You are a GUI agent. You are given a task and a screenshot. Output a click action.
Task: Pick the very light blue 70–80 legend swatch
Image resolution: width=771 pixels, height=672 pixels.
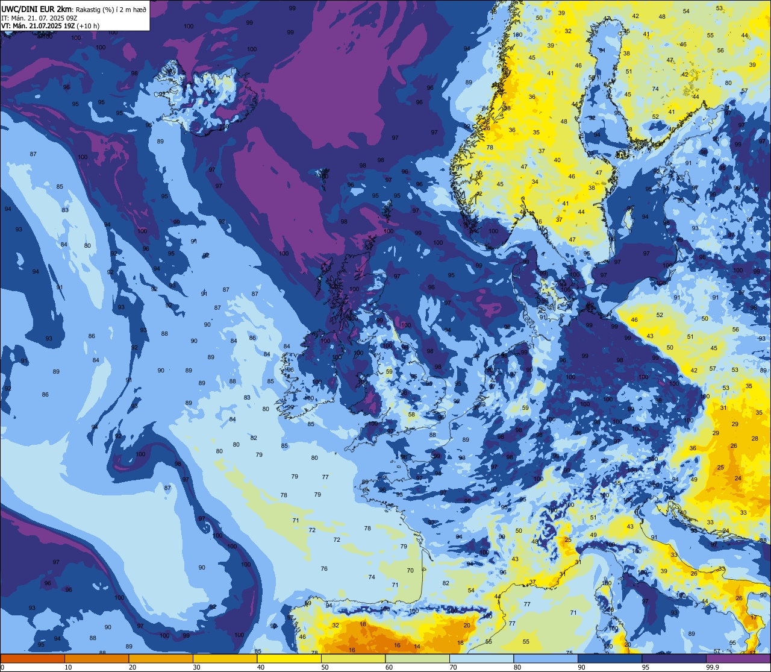(482, 659)
